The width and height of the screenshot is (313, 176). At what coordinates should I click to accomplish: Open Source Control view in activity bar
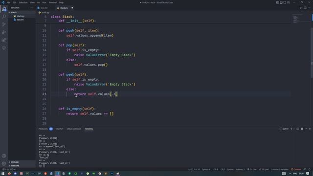4,24
